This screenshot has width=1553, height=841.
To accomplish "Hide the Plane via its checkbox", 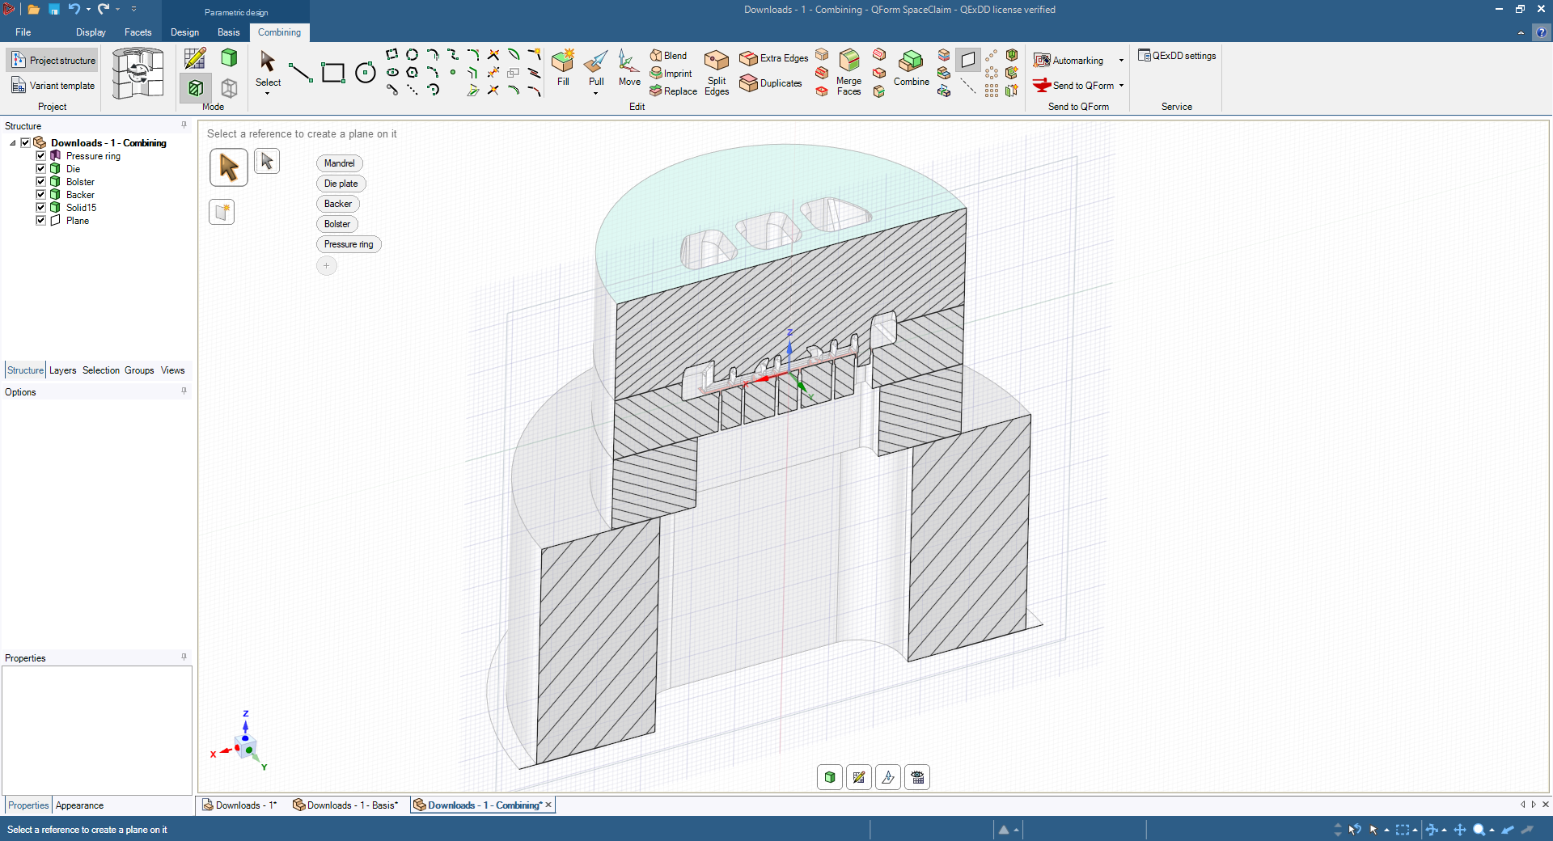I will pos(40,221).
